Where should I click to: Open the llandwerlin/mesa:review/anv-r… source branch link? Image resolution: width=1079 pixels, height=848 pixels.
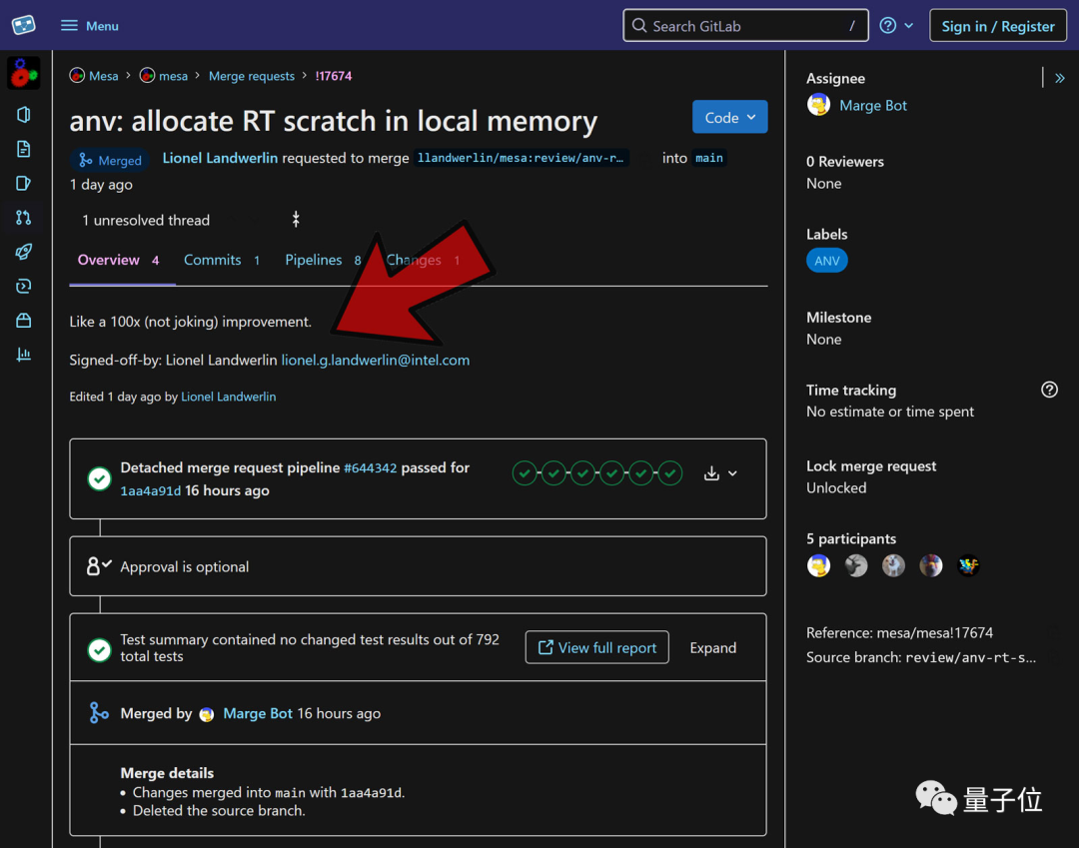pos(521,158)
